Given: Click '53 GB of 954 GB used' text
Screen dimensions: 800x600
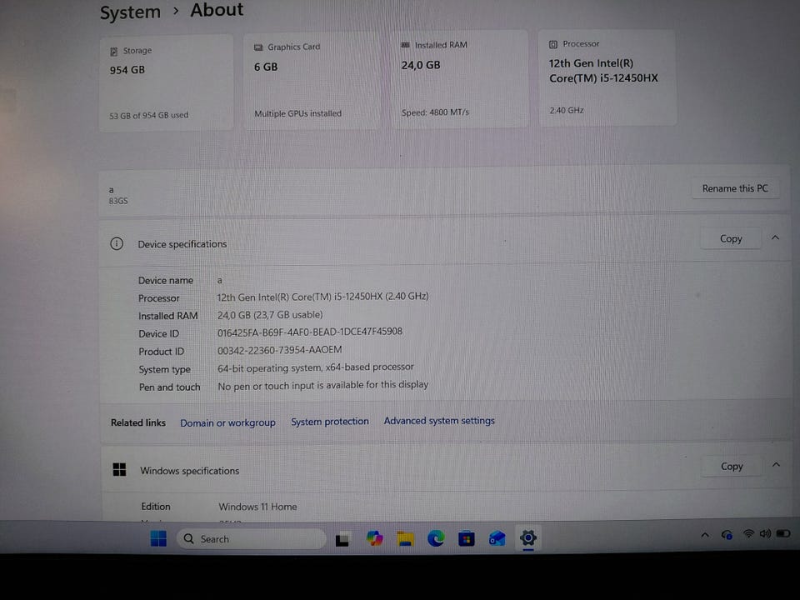Looking at the screenshot, I should (149, 115).
